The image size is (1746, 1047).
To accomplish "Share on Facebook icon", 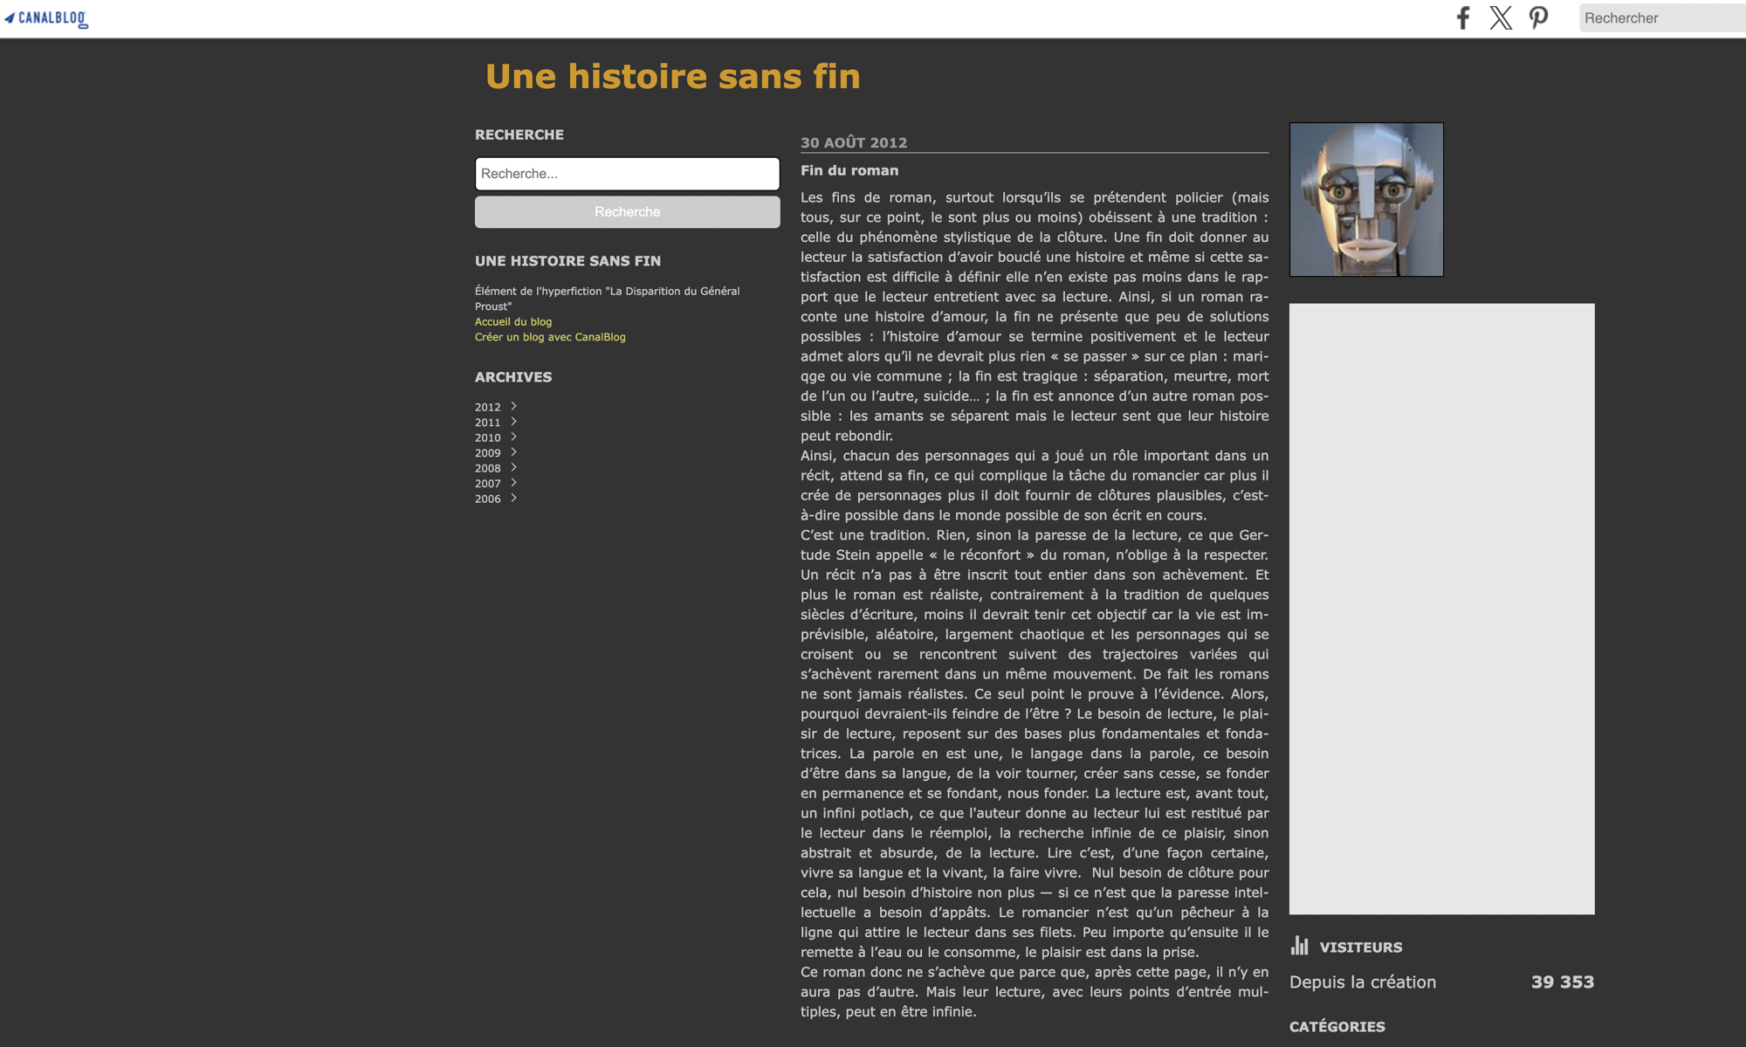I will 1463,18.
